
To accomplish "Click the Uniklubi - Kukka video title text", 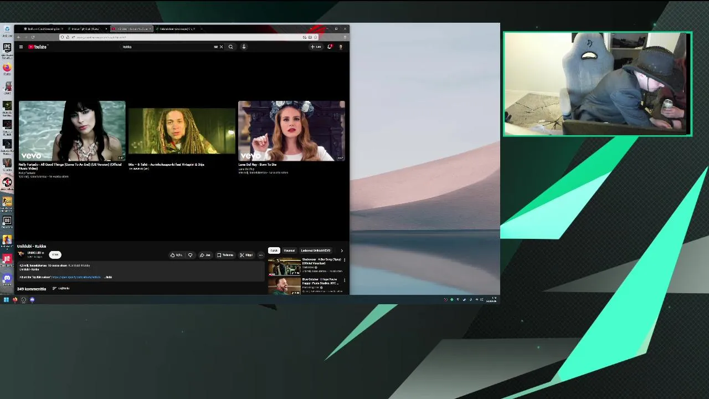I will 32,246.
